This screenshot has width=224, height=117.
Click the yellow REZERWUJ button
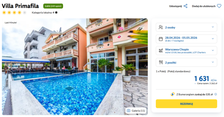pyautogui.click(x=186, y=104)
